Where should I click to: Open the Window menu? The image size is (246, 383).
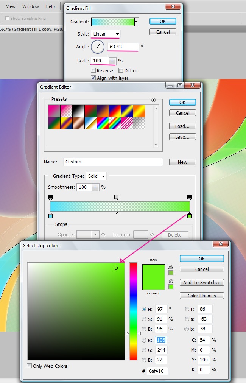[31, 6]
